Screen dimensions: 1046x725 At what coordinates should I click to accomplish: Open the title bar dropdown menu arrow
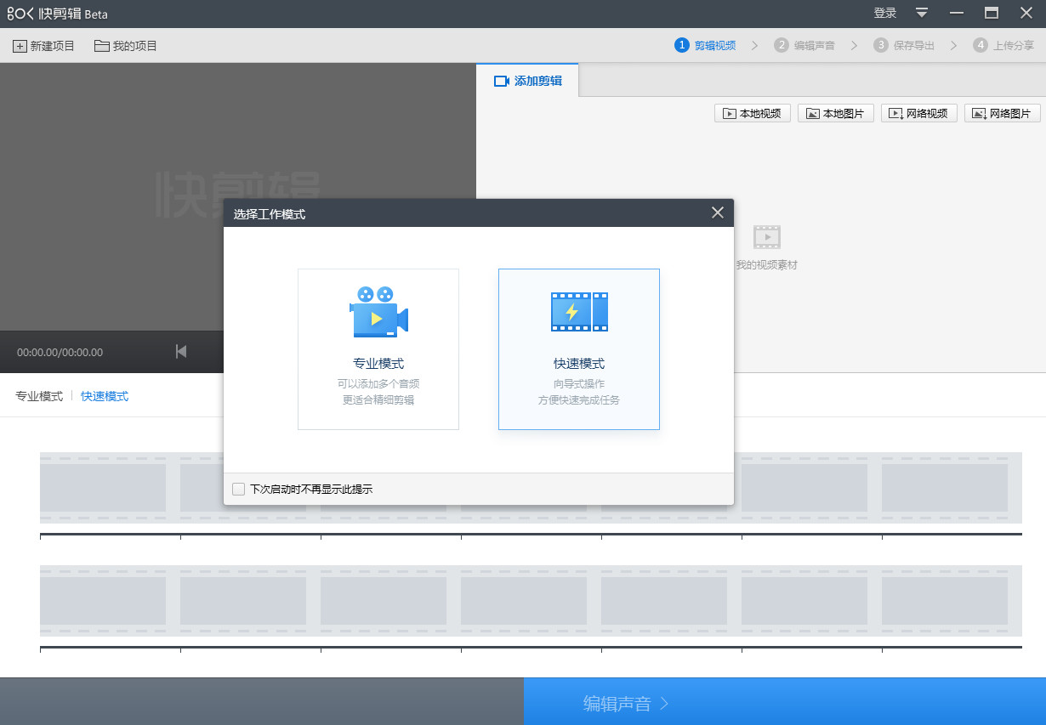point(922,13)
